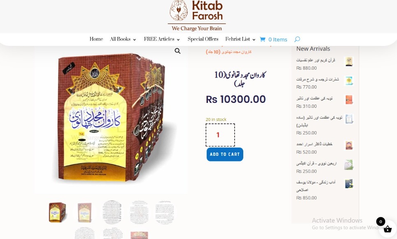This screenshot has height=239, width=397.
Task: Go to the Home menu item
Action: pyautogui.click(x=96, y=39)
